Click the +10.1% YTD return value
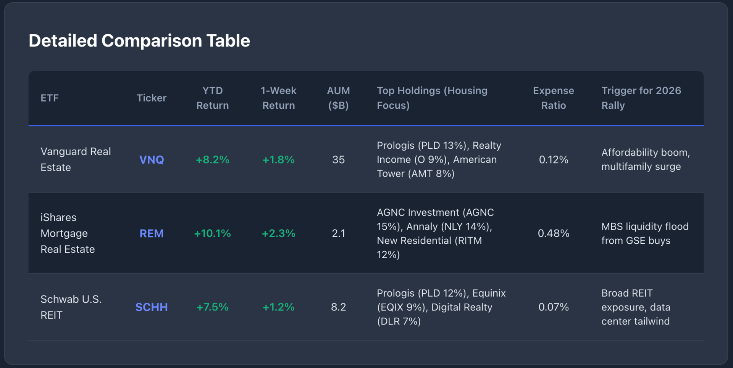The width and height of the screenshot is (733, 368). point(212,233)
